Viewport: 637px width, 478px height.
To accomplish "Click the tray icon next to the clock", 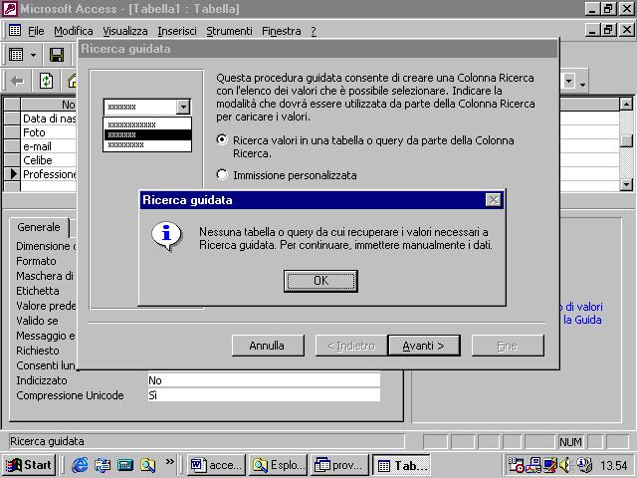I will 584,465.
